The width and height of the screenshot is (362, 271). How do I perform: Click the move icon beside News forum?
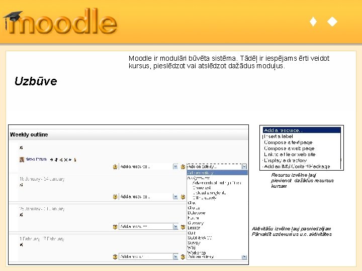point(56,160)
